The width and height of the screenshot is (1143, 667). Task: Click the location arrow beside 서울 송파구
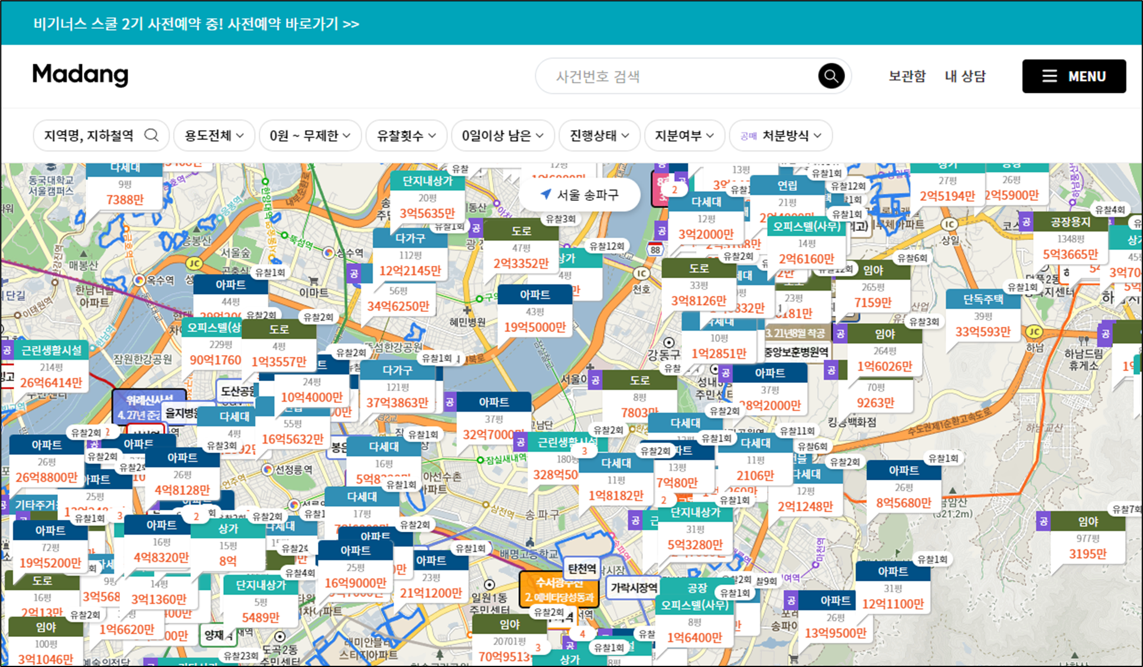point(546,194)
